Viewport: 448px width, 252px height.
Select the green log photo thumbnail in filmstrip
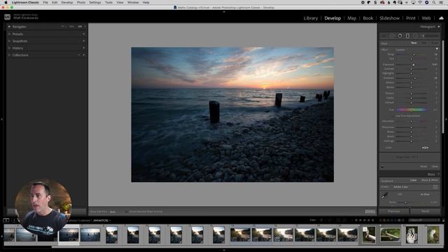(x=391, y=235)
